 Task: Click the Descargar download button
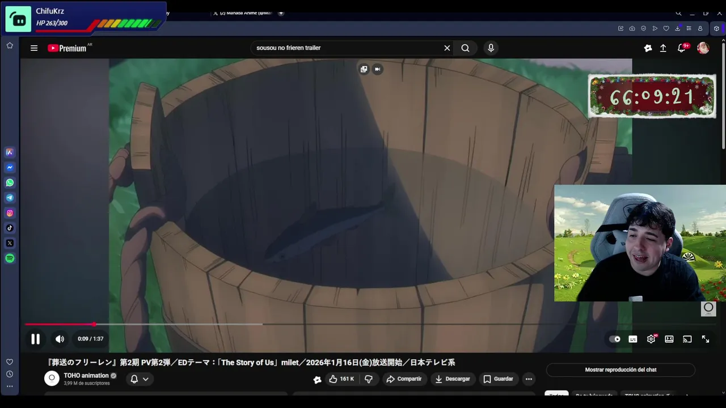[x=453, y=379]
